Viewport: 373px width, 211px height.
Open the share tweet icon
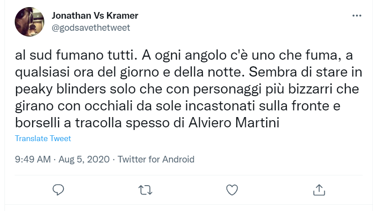pyautogui.click(x=319, y=190)
